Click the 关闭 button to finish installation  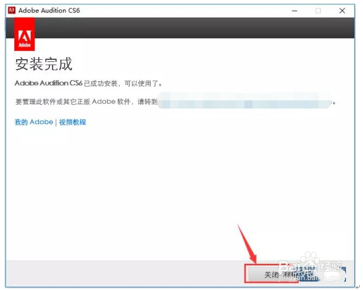271,274
